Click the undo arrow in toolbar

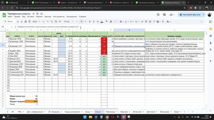point(18,22)
